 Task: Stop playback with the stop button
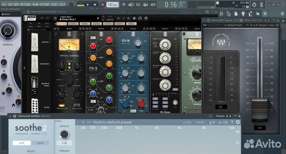coord(95,5)
